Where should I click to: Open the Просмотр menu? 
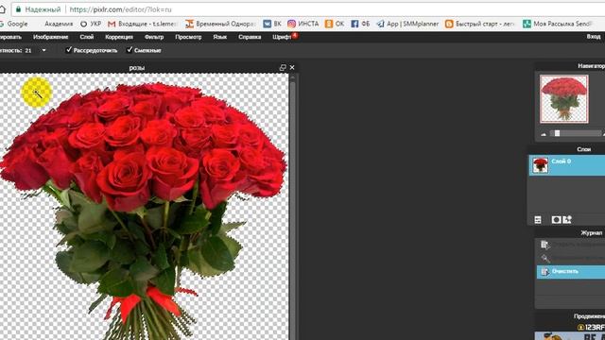pos(188,37)
